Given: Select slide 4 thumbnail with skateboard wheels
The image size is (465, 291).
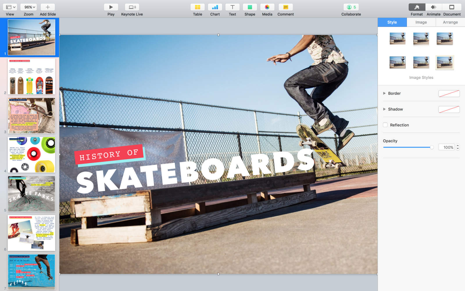Looking at the screenshot, I should click(x=31, y=155).
